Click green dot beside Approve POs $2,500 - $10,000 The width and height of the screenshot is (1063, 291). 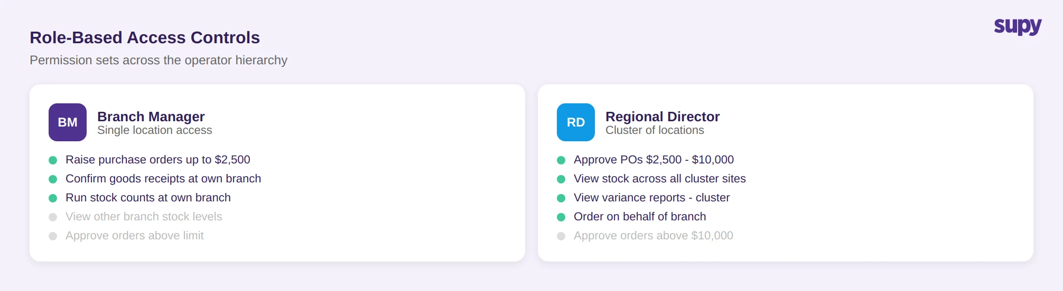(x=561, y=160)
